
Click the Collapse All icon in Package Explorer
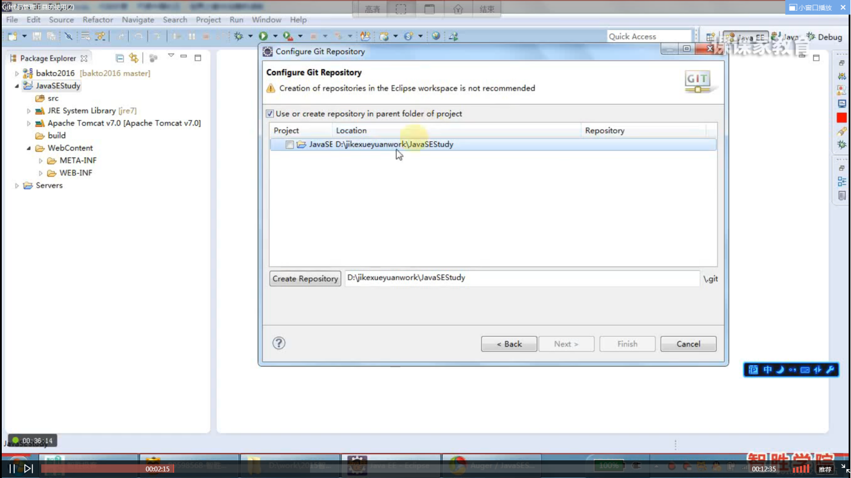pyautogui.click(x=120, y=58)
